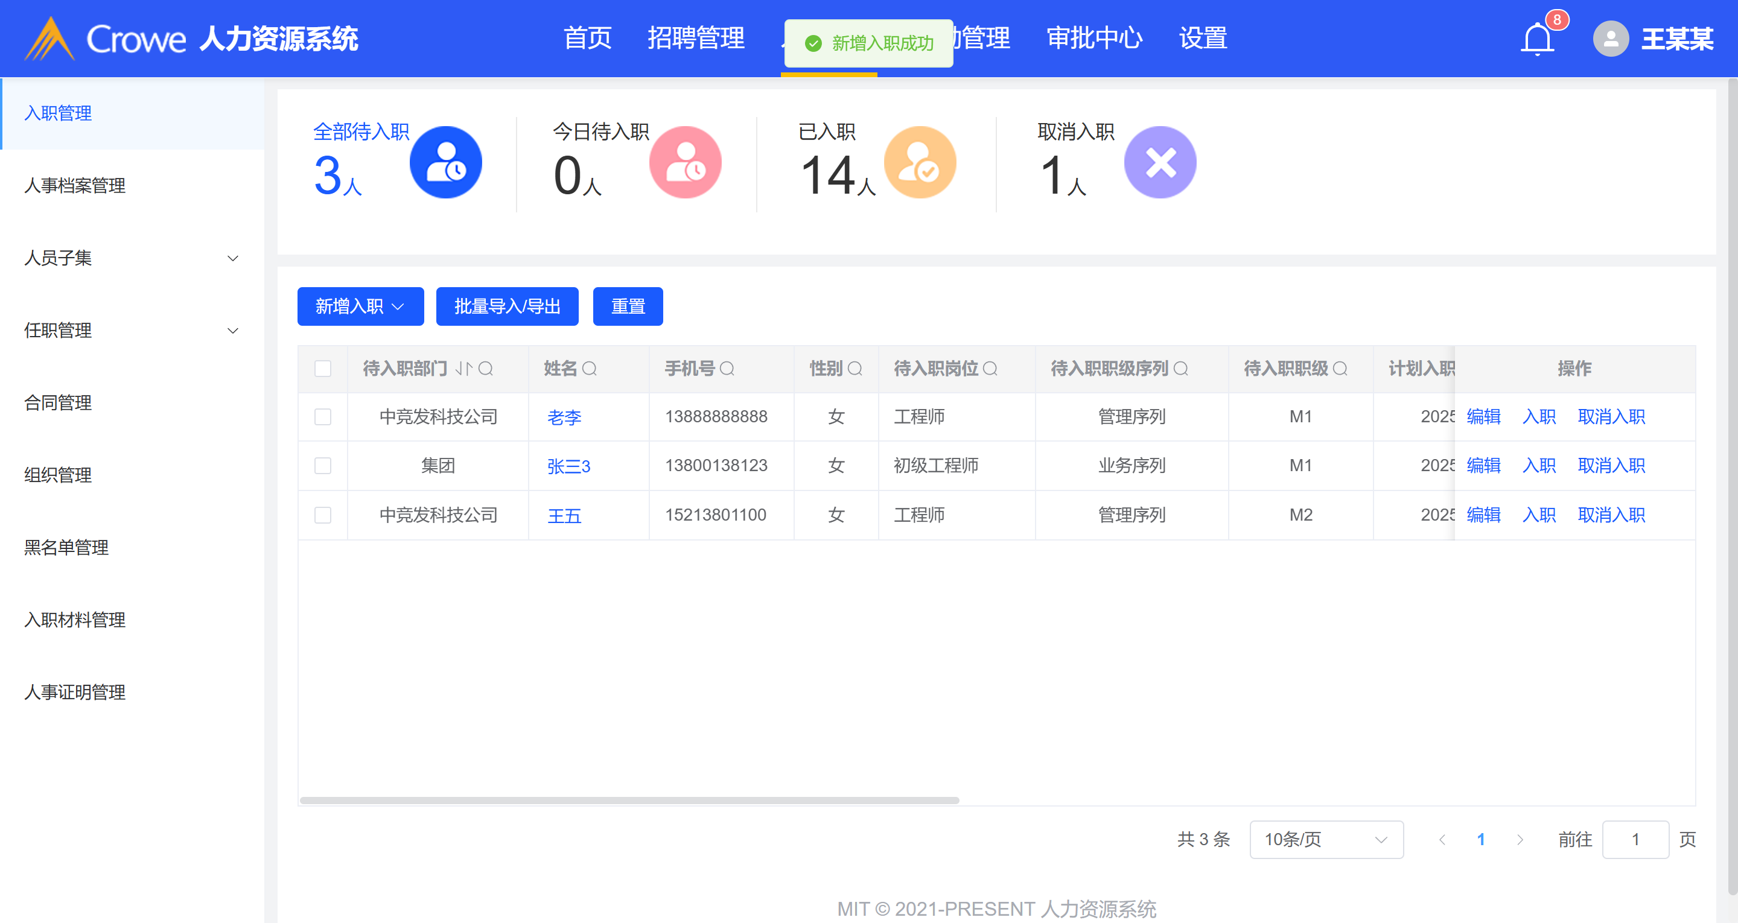Click 取消入职 link for 张三3
The height and width of the screenshot is (923, 1738).
(x=1611, y=466)
